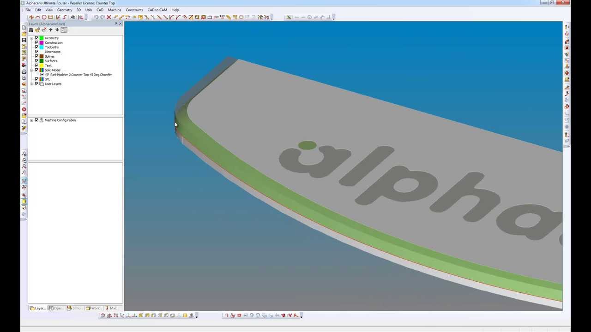
Task: Expand the Geometry tree node
Action: click(31, 38)
